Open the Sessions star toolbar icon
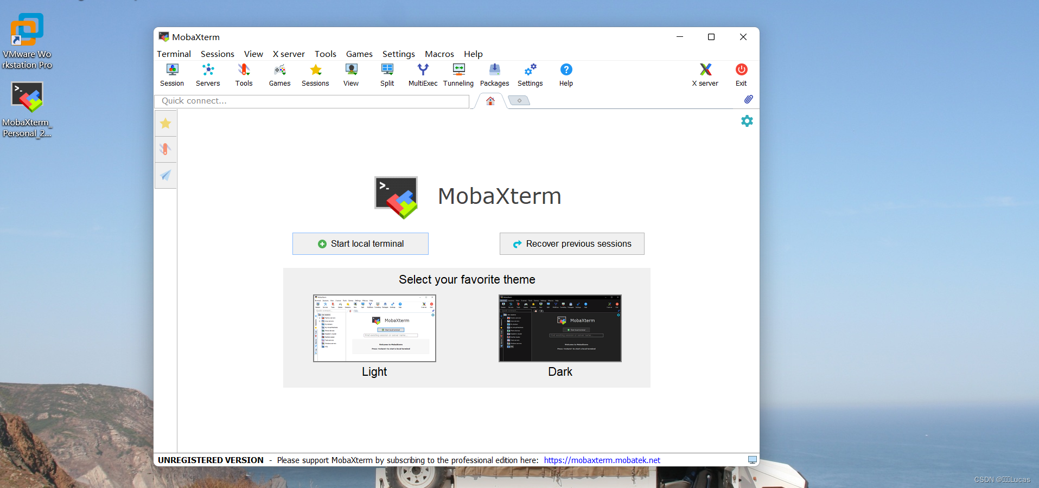 pyautogui.click(x=315, y=75)
